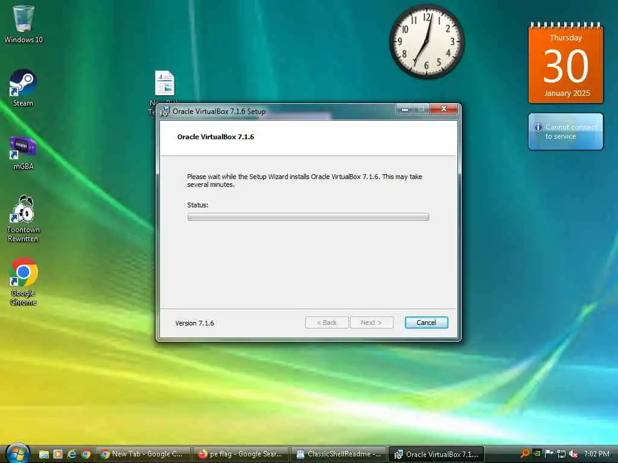Click the Status: label

click(x=197, y=205)
